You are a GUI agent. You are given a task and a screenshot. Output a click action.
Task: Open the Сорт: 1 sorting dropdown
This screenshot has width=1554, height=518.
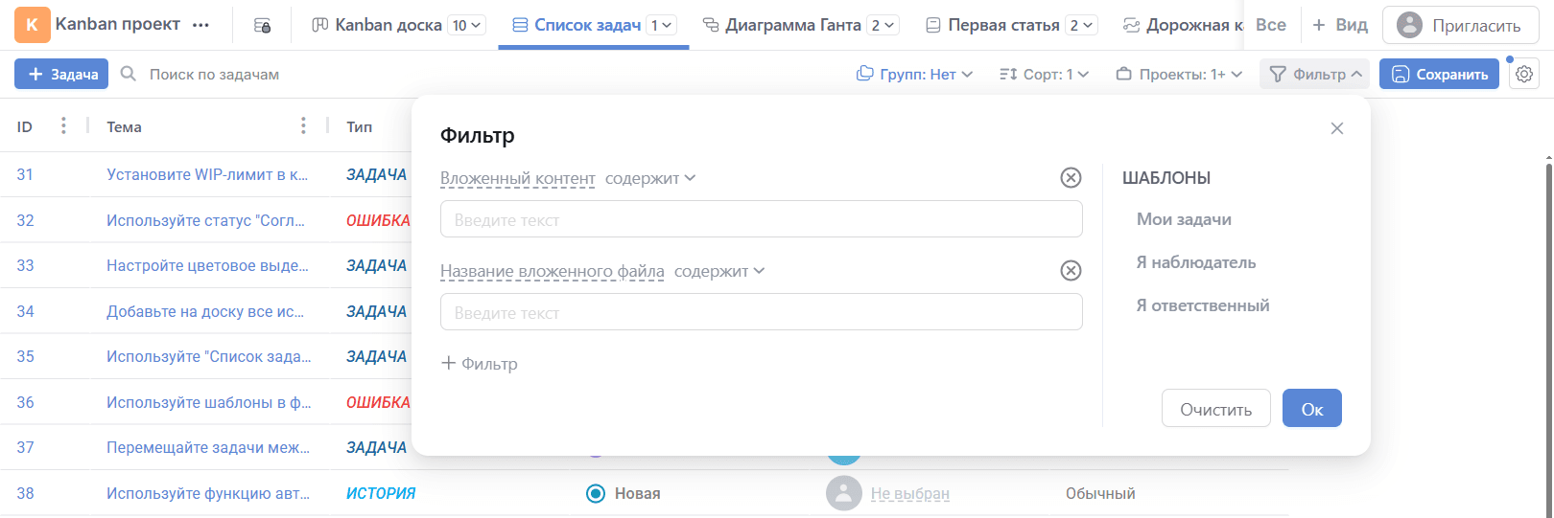pos(1044,74)
